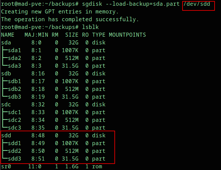The image size is (221, 170).
Task: Click the sr0 device name
Action: tap(6, 167)
